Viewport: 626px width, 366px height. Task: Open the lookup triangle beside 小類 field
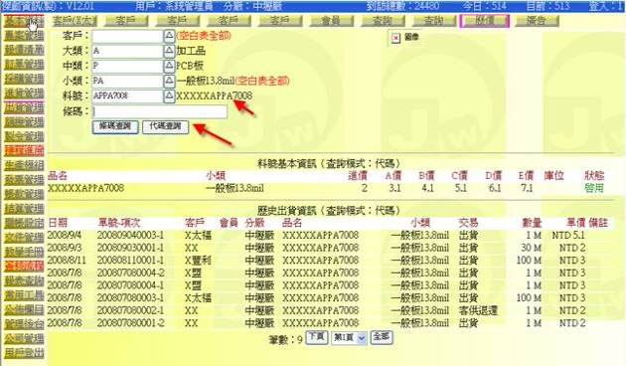click(169, 82)
